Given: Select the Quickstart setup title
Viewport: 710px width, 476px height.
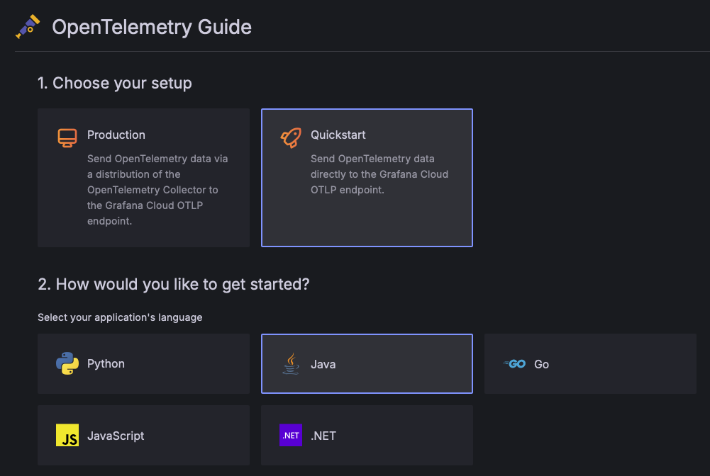Looking at the screenshot, I should [338, 135].
